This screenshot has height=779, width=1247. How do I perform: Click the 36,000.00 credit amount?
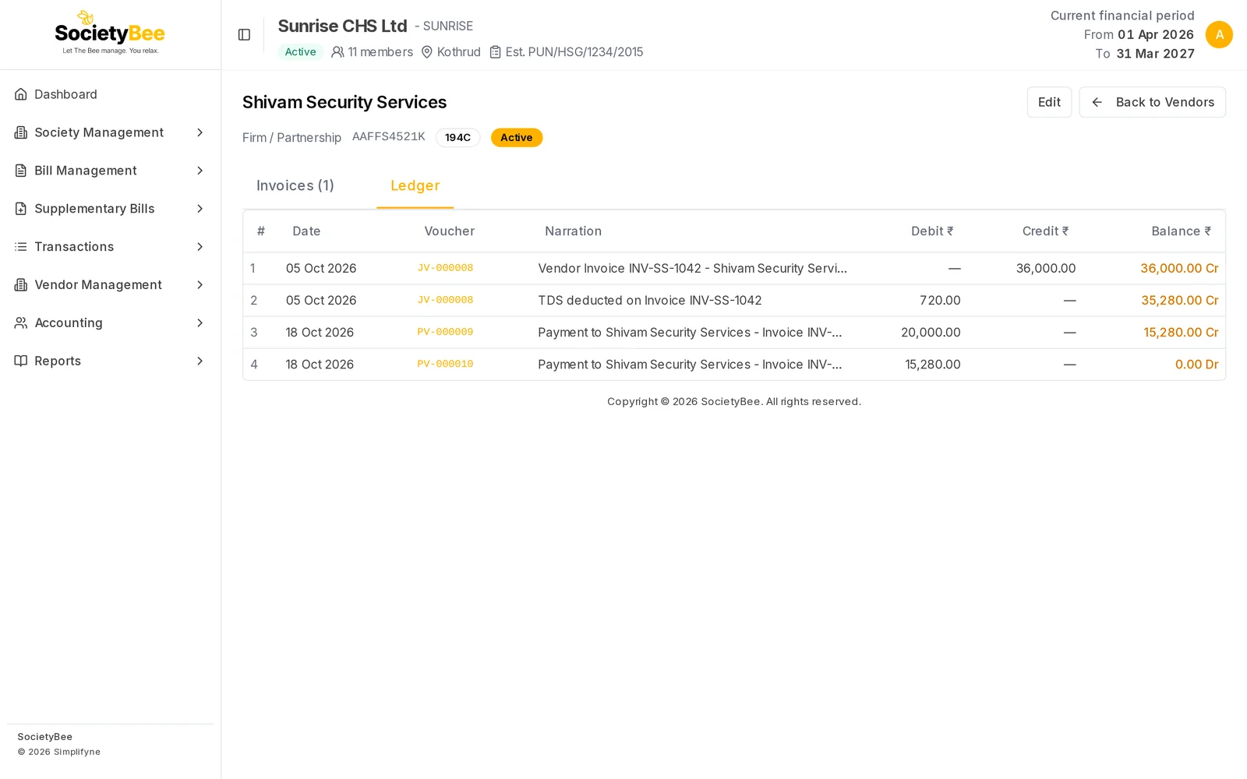coord(1046,268)
